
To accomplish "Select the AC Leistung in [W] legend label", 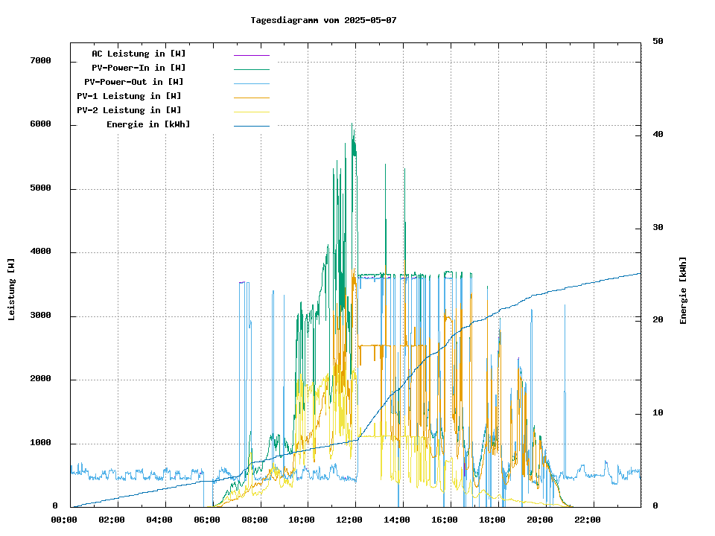I will pyautogui.click(x=139, y=54).
